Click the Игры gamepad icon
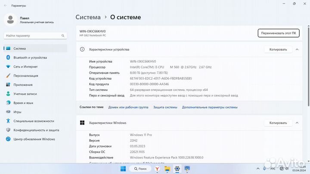Viewport: 310px width, 174px height. coord(8,112)
